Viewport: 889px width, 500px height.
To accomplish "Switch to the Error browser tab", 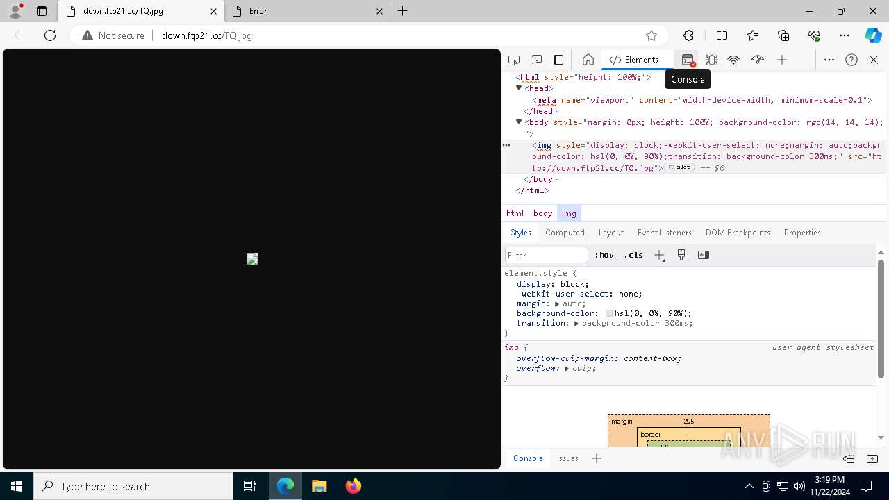I will [308, 11].
